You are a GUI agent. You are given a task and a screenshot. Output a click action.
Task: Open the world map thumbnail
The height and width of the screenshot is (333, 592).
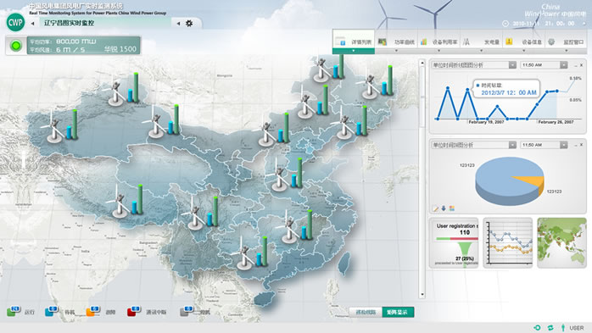pyautogui.click(x=561, y=242)
